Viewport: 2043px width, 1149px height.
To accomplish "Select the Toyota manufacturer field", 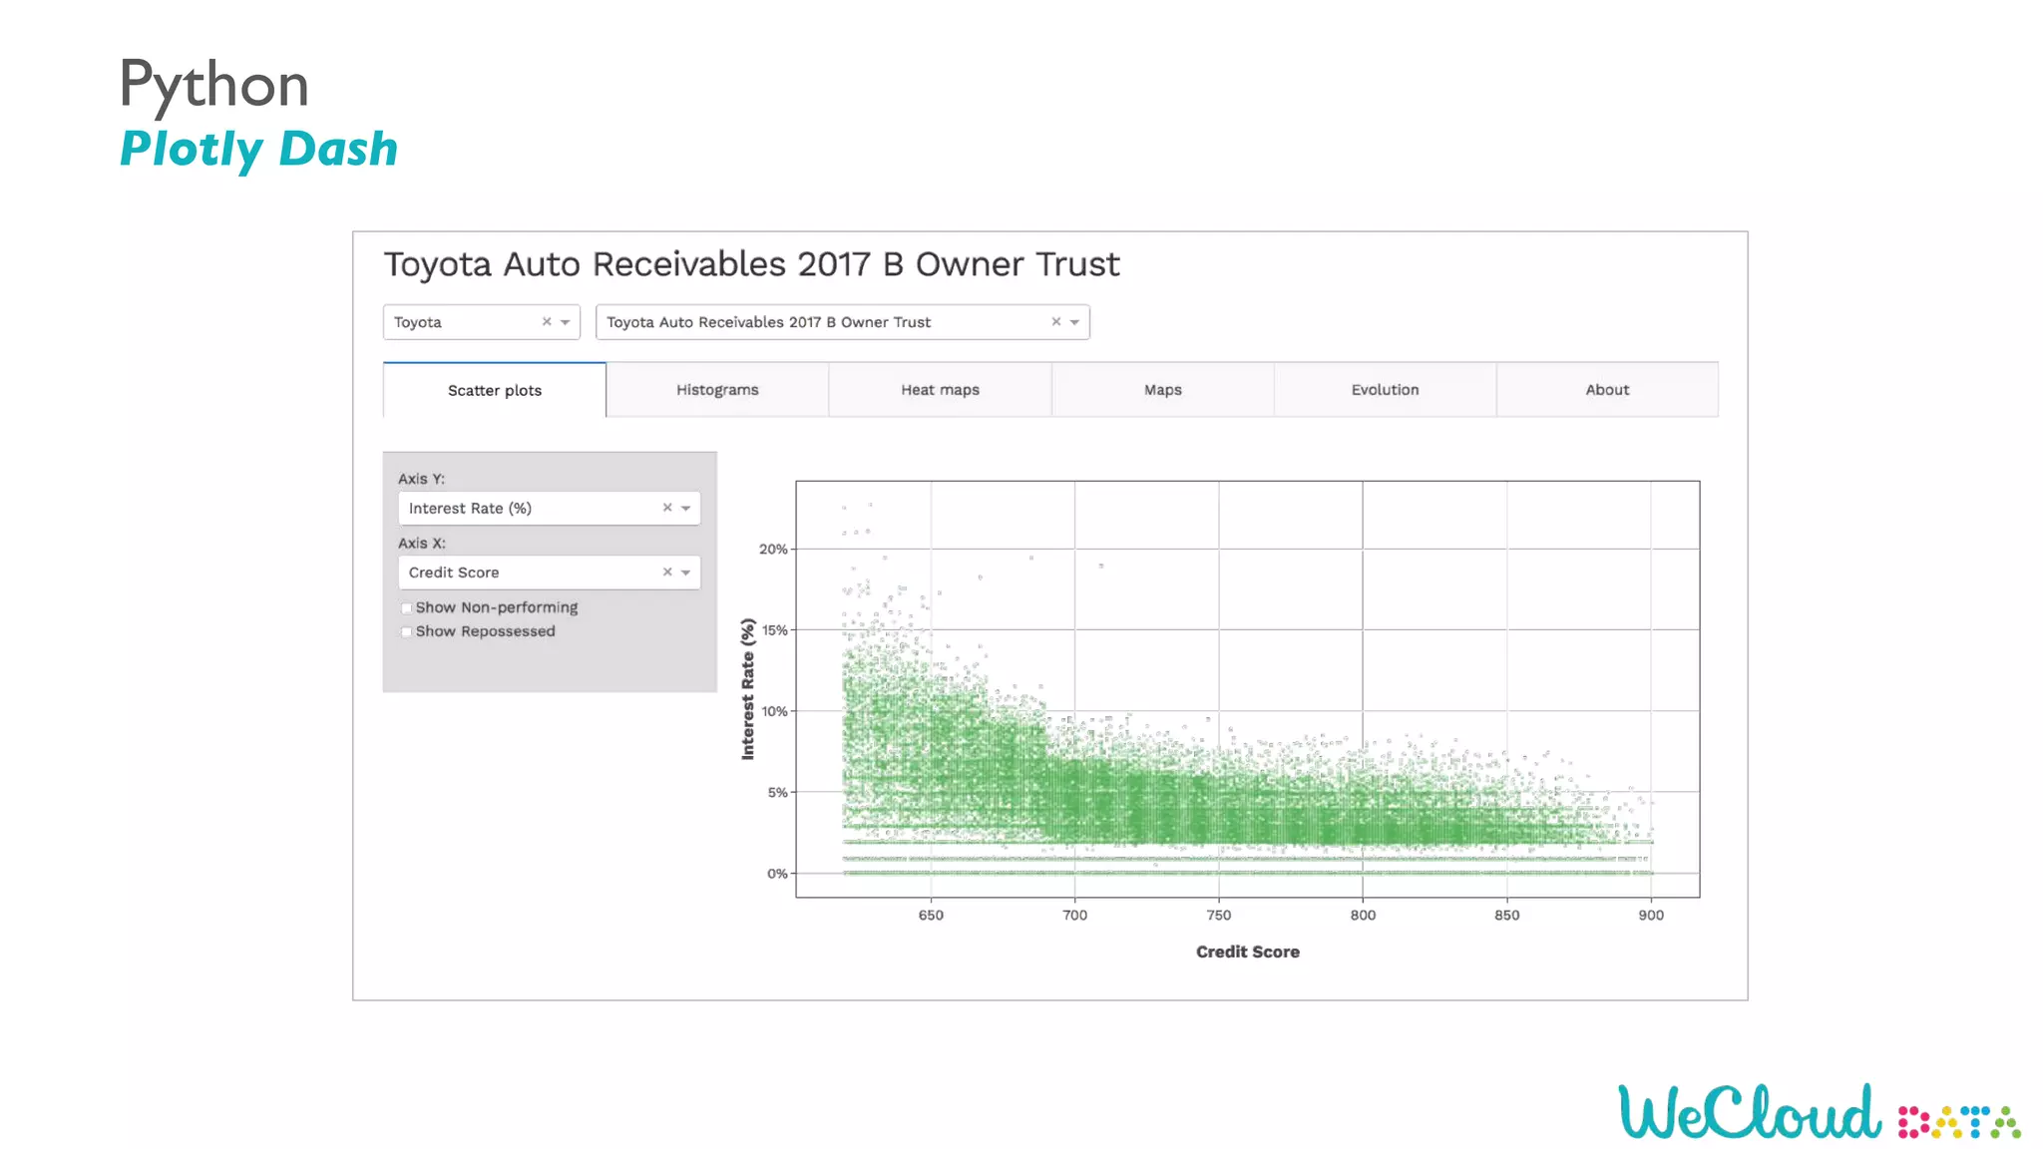I will click(482, 322).
